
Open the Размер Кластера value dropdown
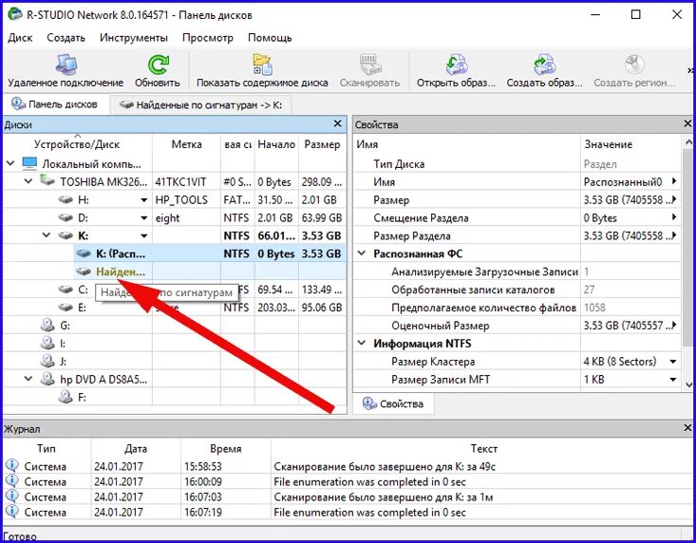[x=673, y=362]
